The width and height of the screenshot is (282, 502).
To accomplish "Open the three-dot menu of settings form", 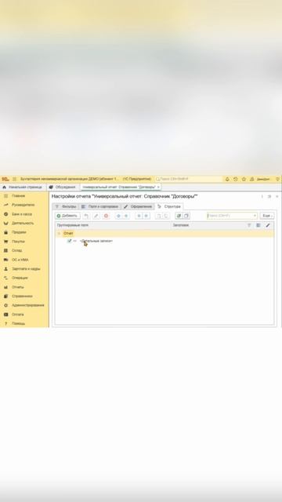I will point(262,197).
